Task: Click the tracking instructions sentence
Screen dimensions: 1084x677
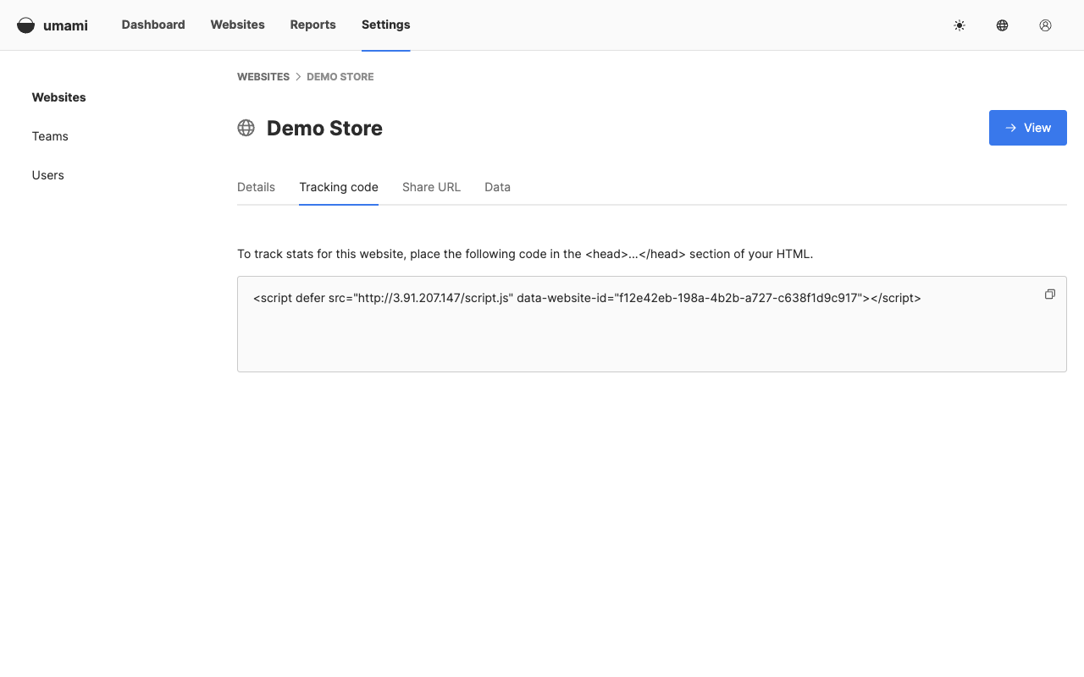Action: (525, 254)
